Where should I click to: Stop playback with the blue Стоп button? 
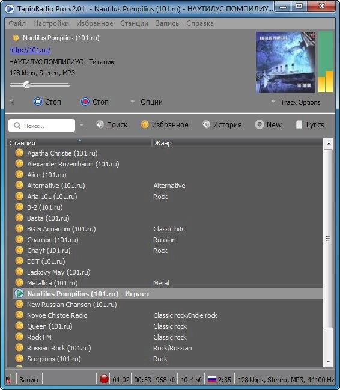47,102
